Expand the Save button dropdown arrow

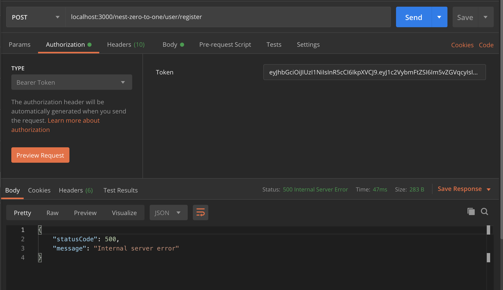486,17
